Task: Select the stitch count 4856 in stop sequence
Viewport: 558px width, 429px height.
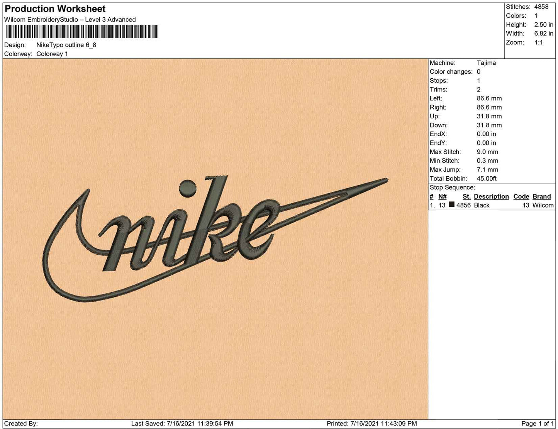Action: coord(463,205)
